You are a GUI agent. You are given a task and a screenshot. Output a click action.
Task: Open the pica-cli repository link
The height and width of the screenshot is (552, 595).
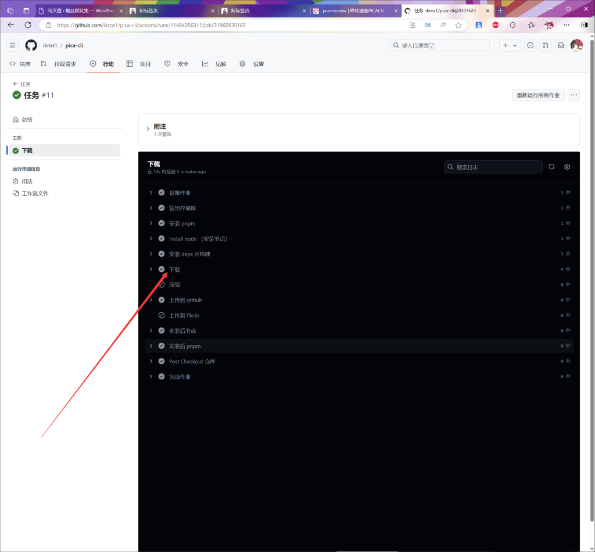(x=74, y=45)
